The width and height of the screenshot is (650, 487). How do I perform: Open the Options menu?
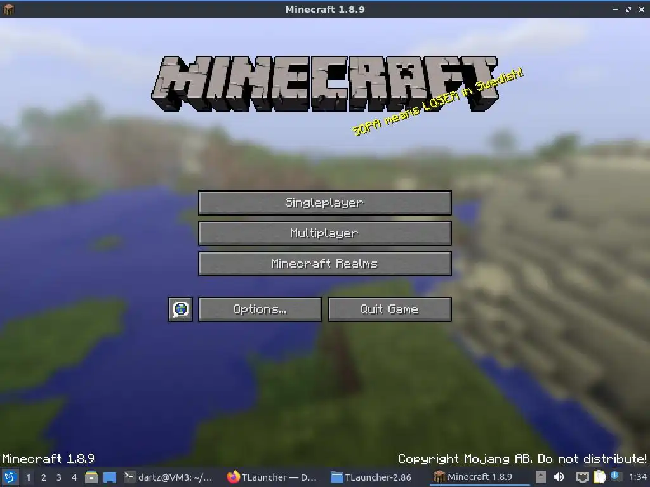point(260,309)
